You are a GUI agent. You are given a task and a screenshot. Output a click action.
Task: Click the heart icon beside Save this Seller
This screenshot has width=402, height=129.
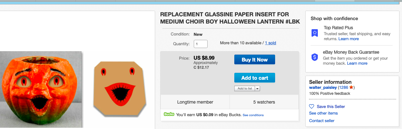point(312,106)
